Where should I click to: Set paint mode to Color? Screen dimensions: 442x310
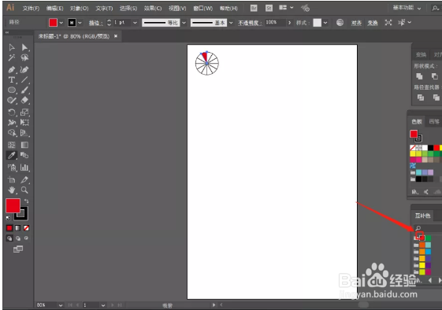[x=9, y=228]
